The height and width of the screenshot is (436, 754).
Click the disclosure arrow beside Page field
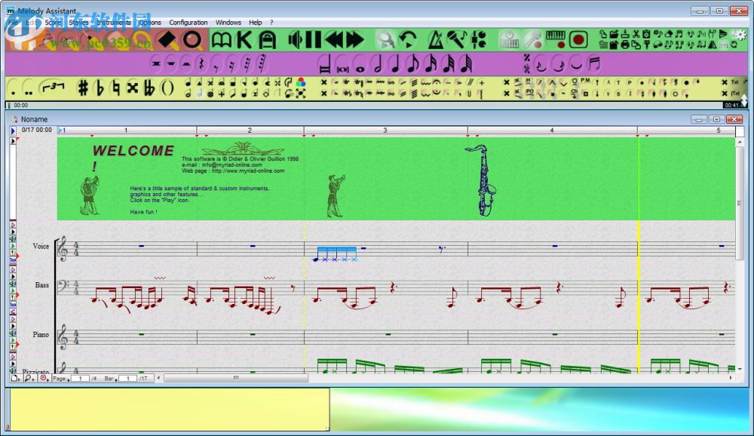pyautogui.click(x=68, y=379)
